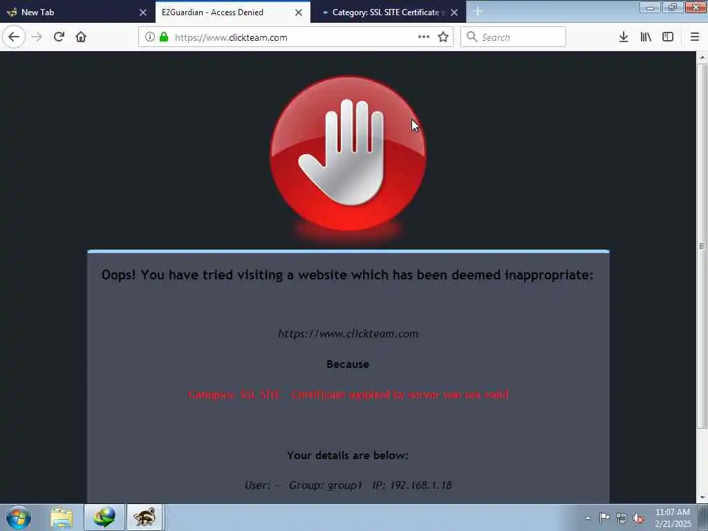Toggle the sidebar view

[668, 37]
